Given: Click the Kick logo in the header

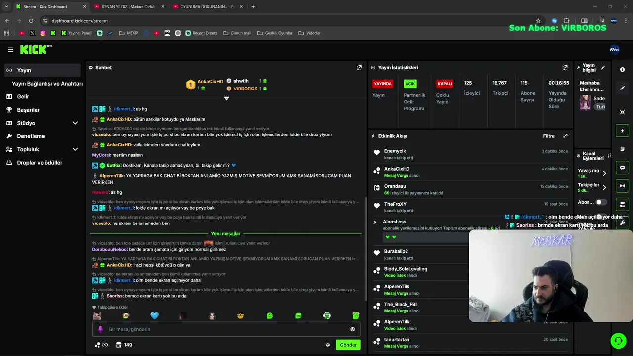Looking at the screenshot, I should [36, 49].
